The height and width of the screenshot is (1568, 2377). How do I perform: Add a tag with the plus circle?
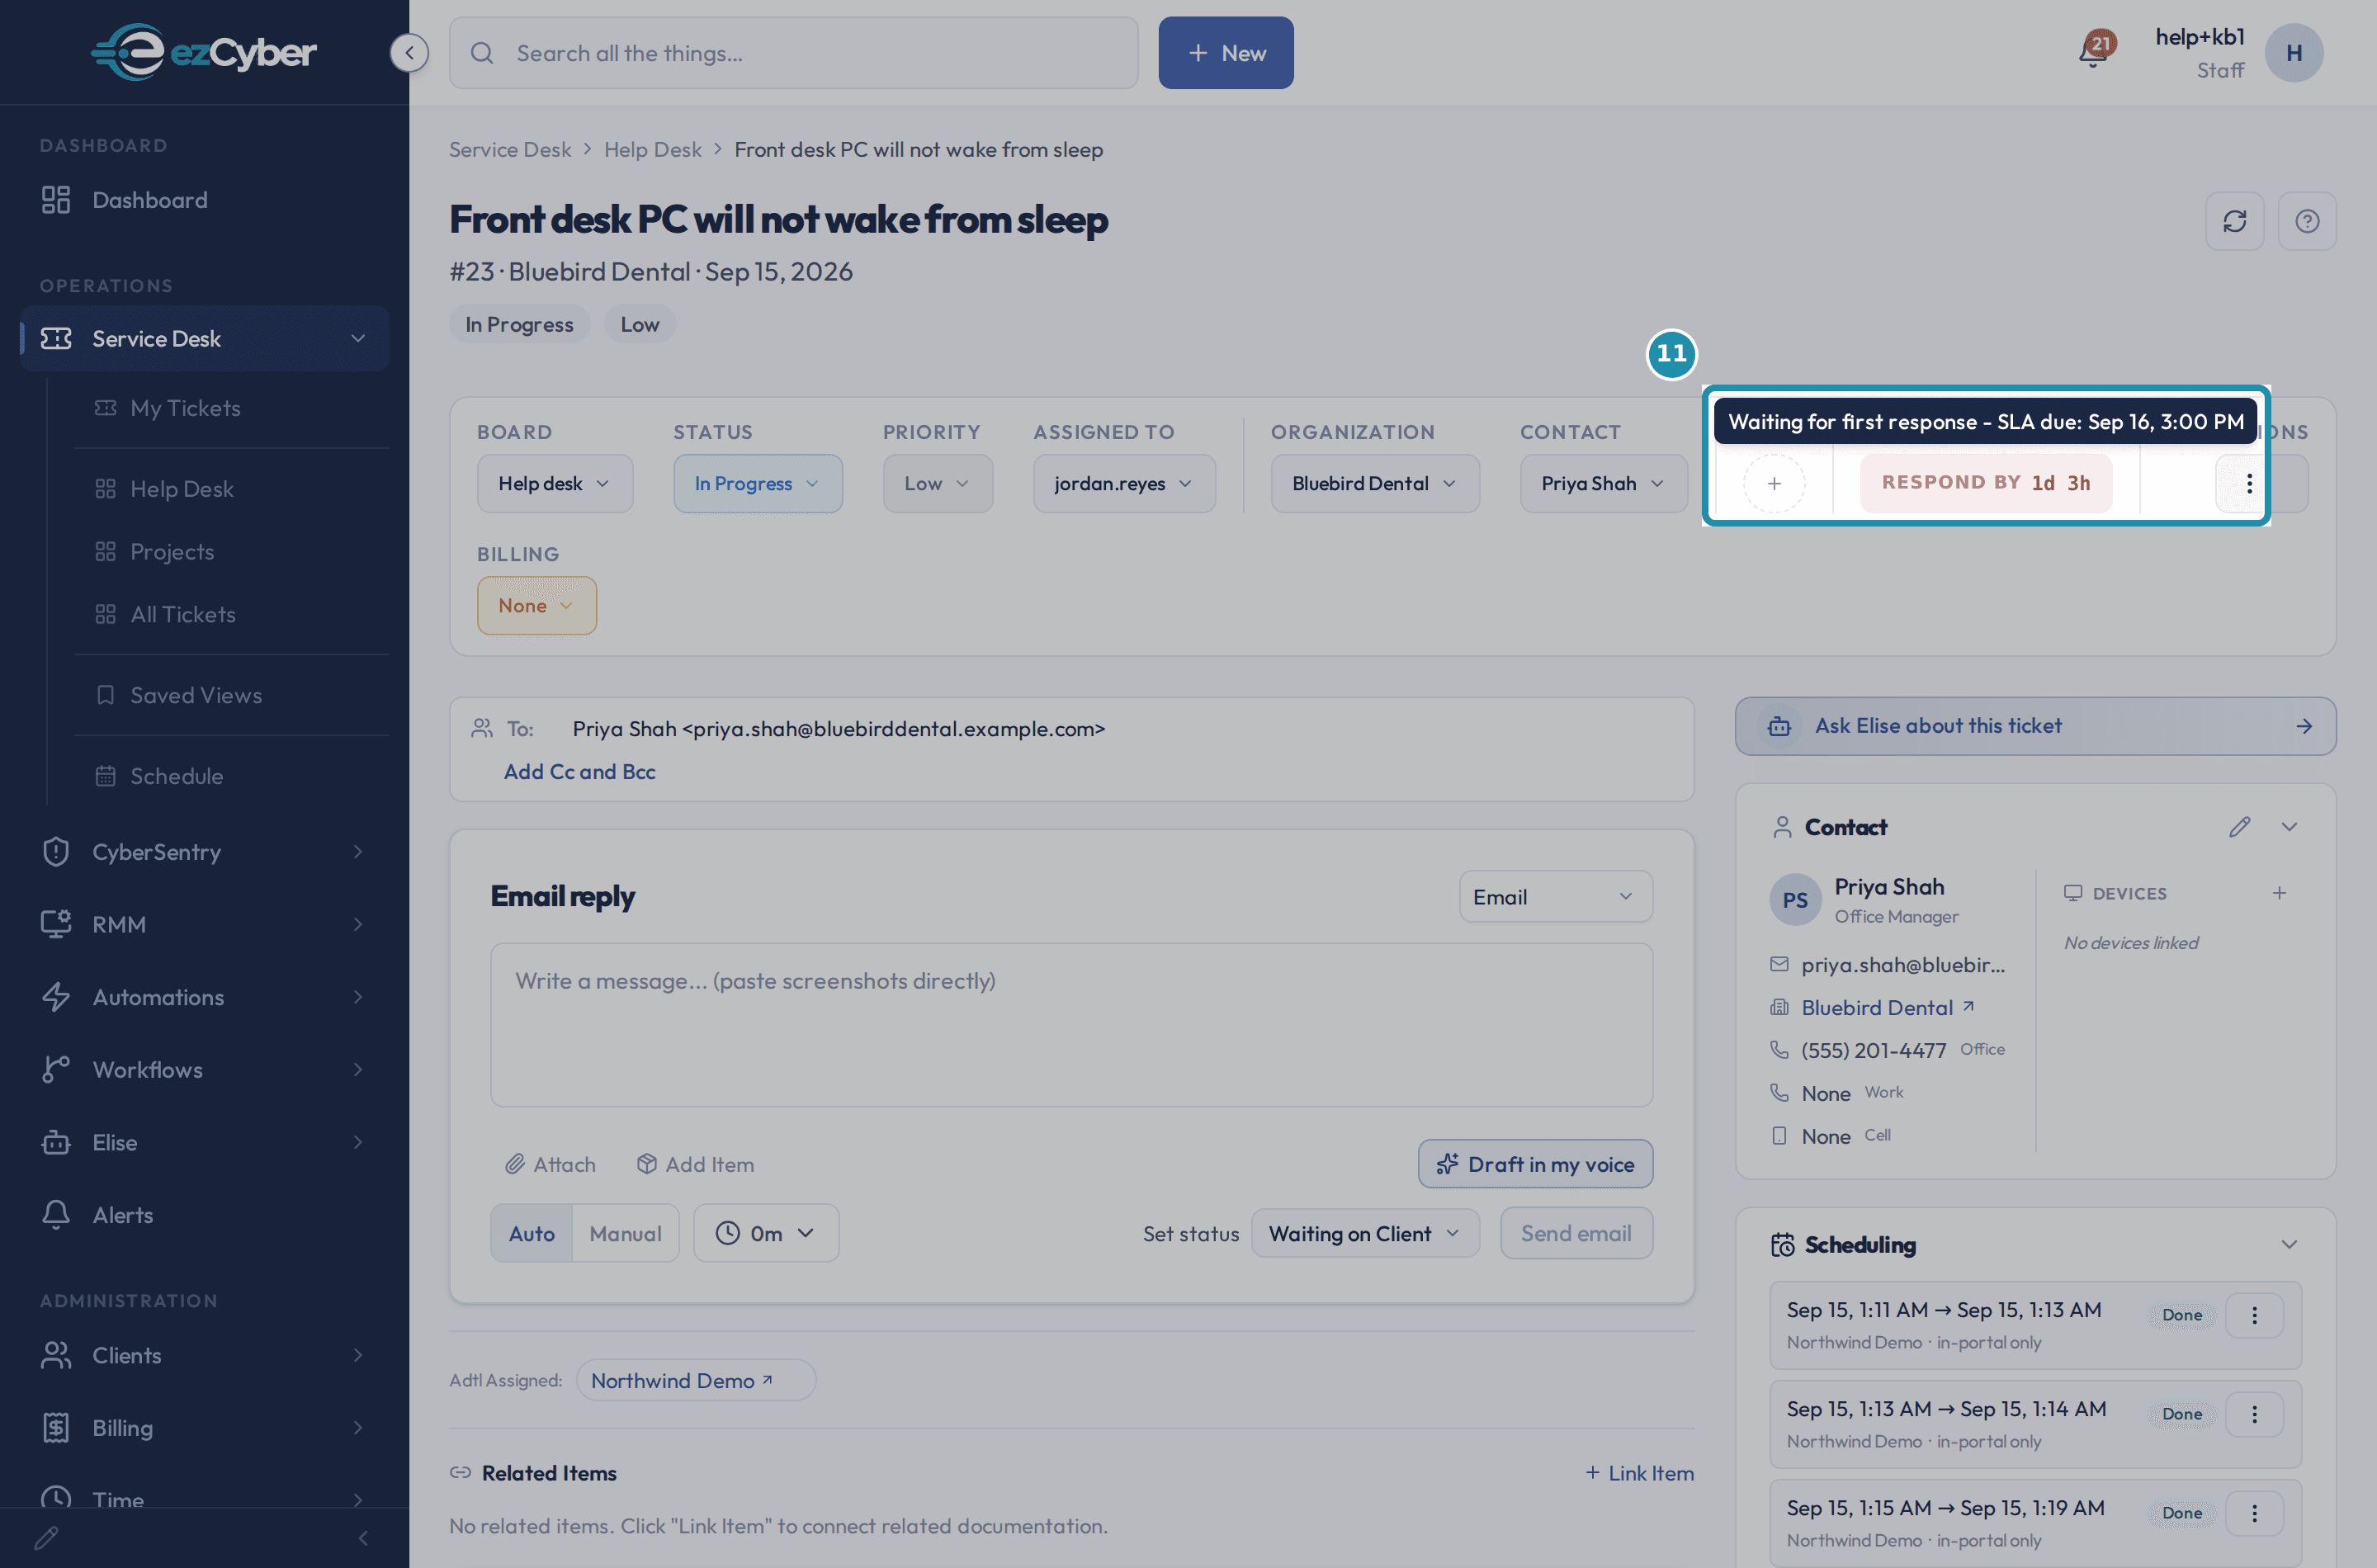tap(1774, 484)
